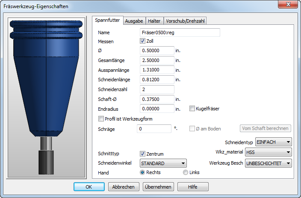Select the Links radio button
This screenshot has width=301, height=198.
click(x=186, y=172)
